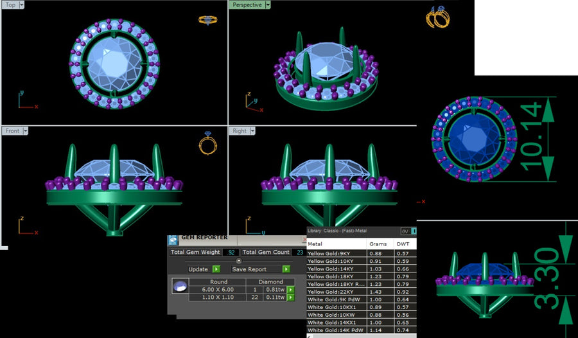Click green arrow beside Save Report
Screen dimensions: 578x338
pos(286,269)
